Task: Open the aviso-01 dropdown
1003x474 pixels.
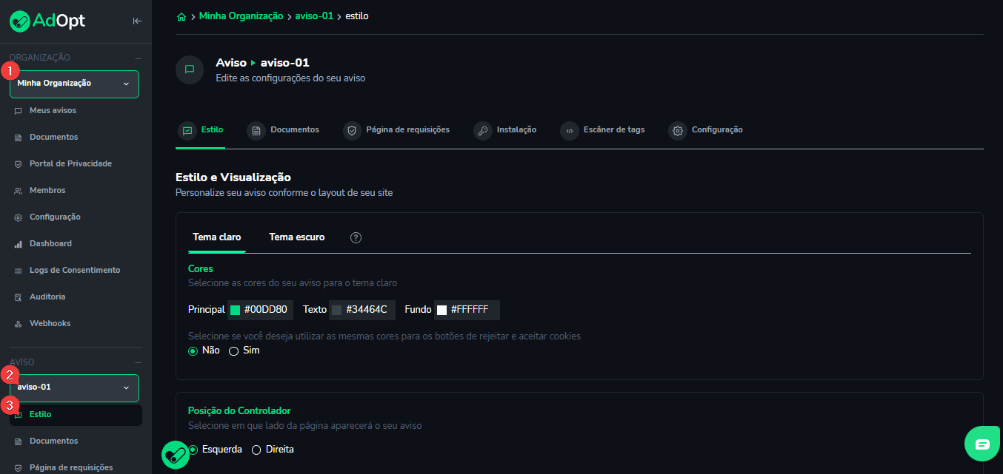Action: 74,388
